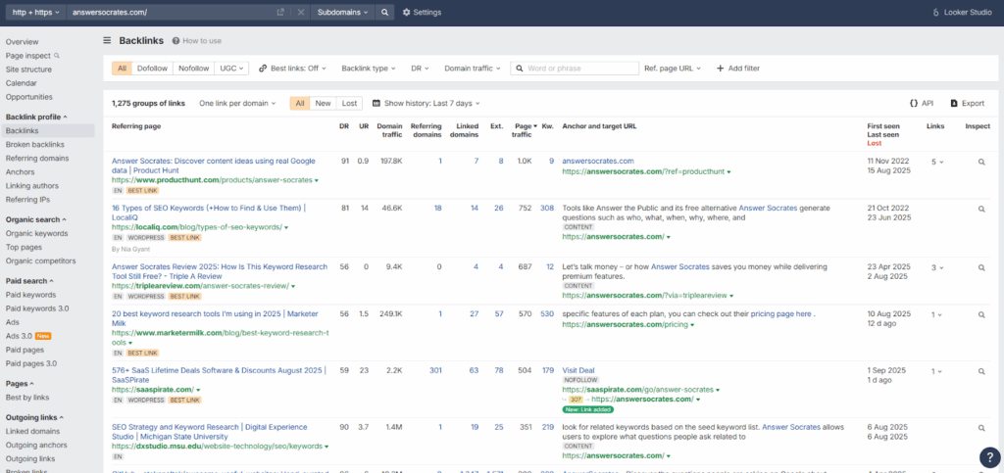Click the answersocrates.com/ URL input field

coord(170,12)
